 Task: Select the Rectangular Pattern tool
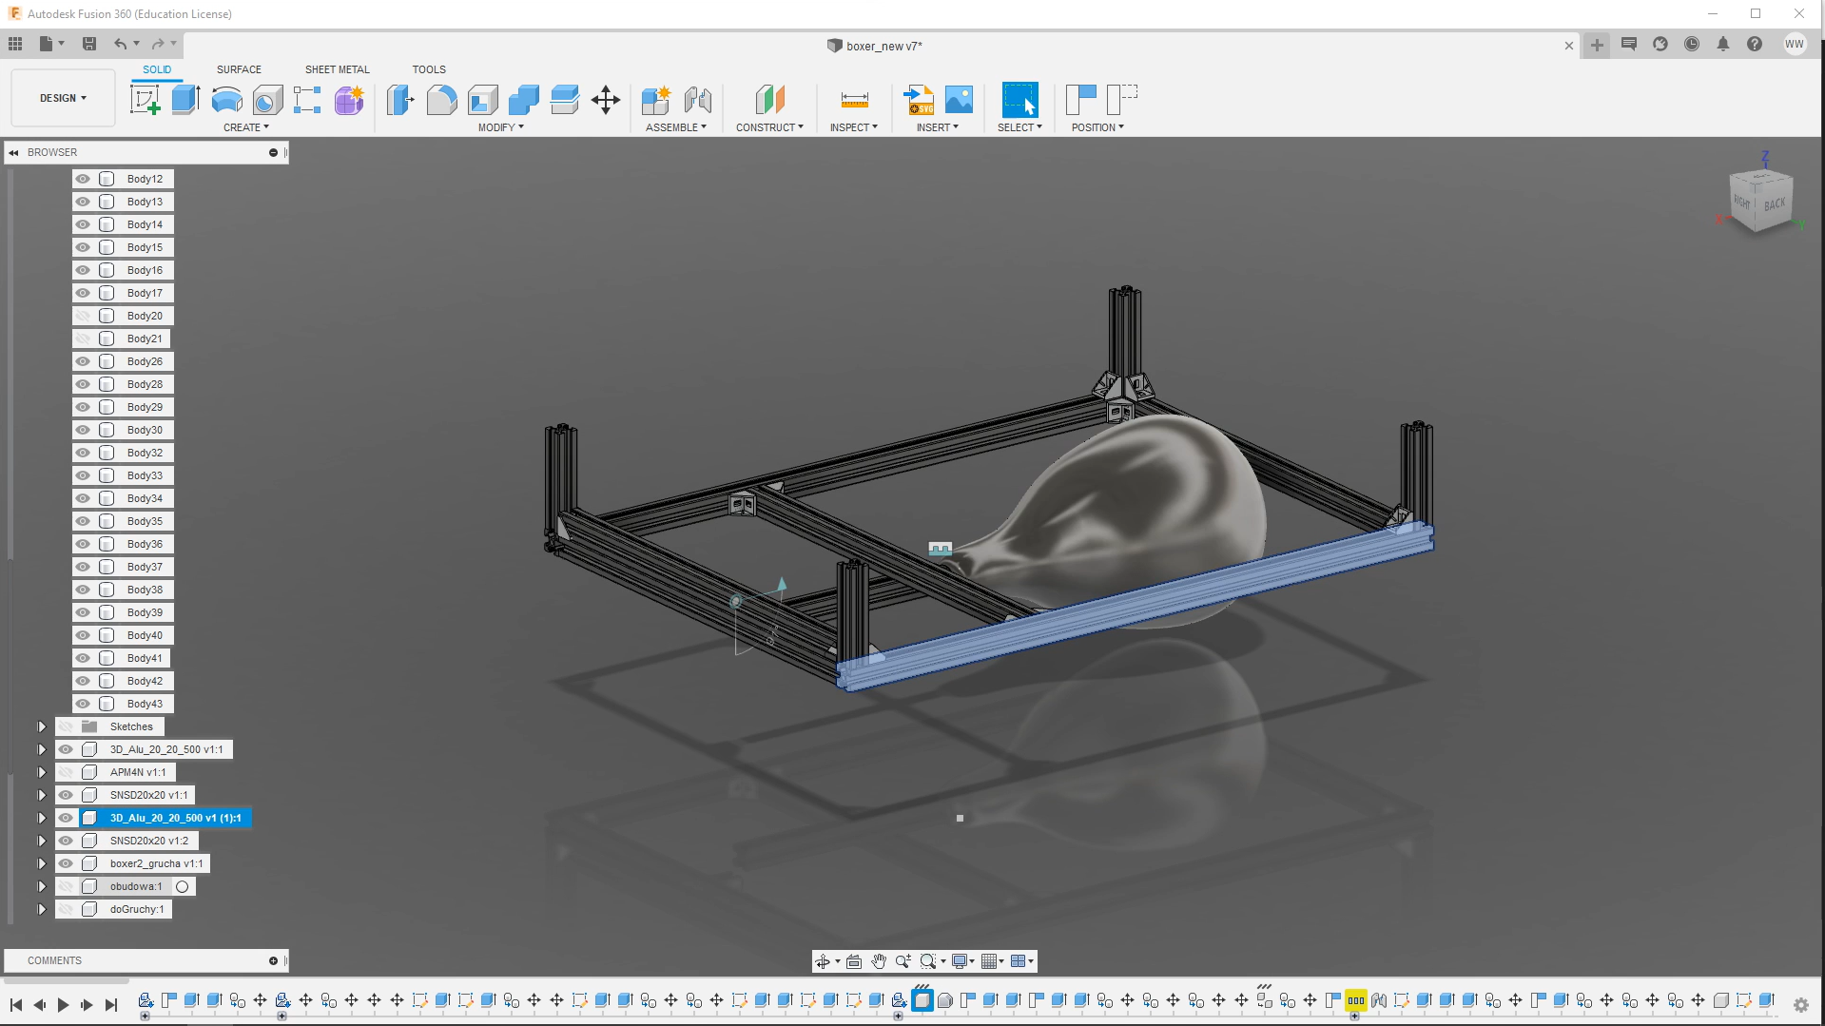tap(307, 100)
